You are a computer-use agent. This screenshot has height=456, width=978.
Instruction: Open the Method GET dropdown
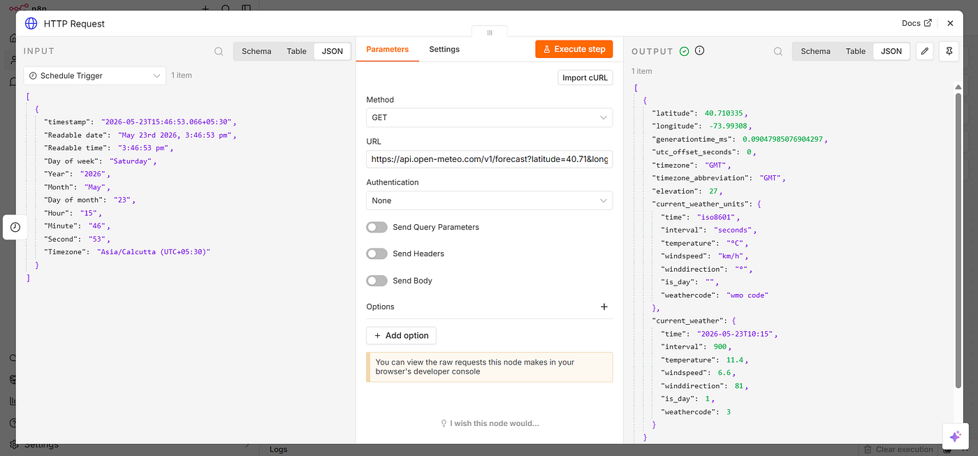(489, 118)
